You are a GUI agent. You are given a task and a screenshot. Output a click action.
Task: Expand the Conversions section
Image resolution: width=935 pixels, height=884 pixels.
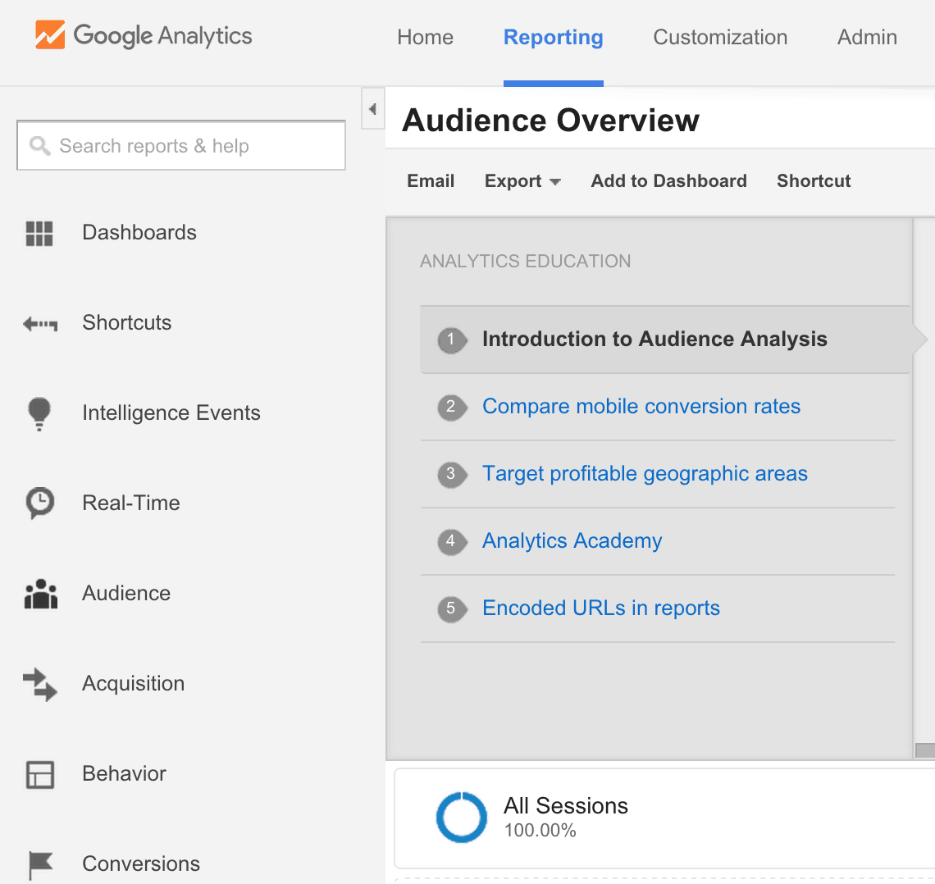[141, 863]
